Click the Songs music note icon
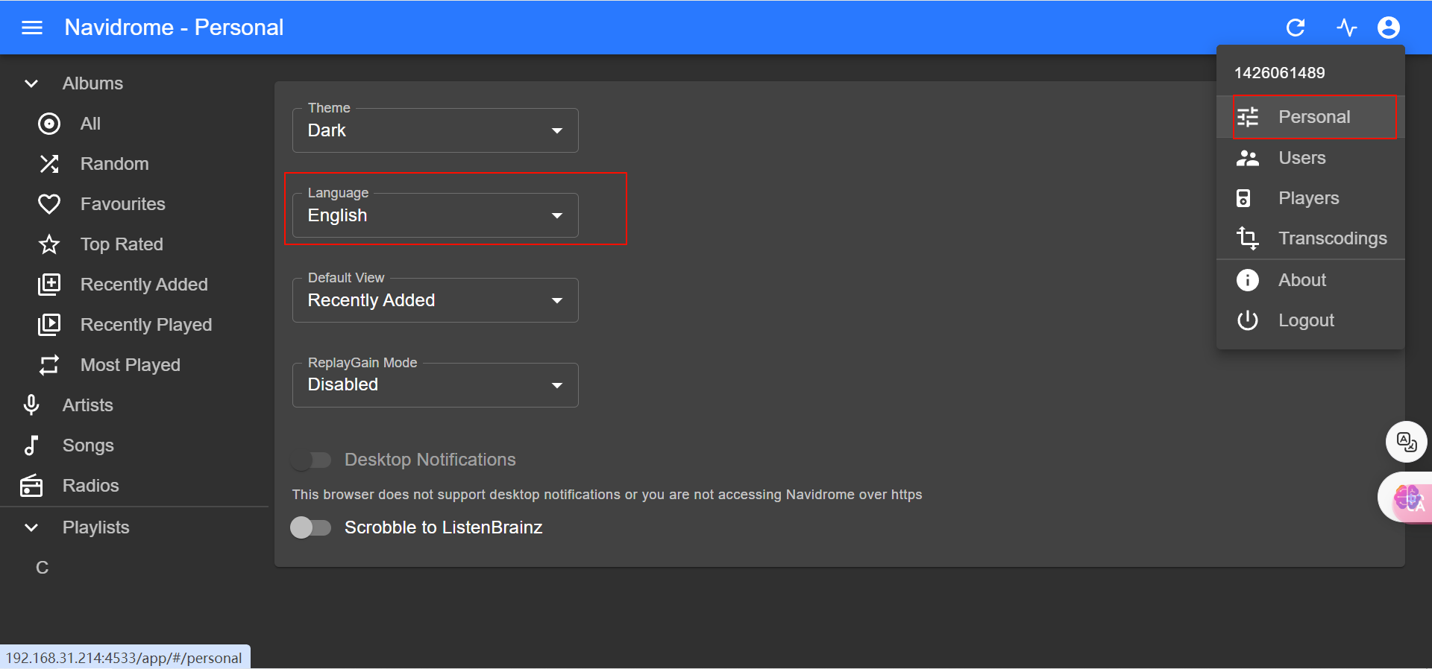 point(31,446)
